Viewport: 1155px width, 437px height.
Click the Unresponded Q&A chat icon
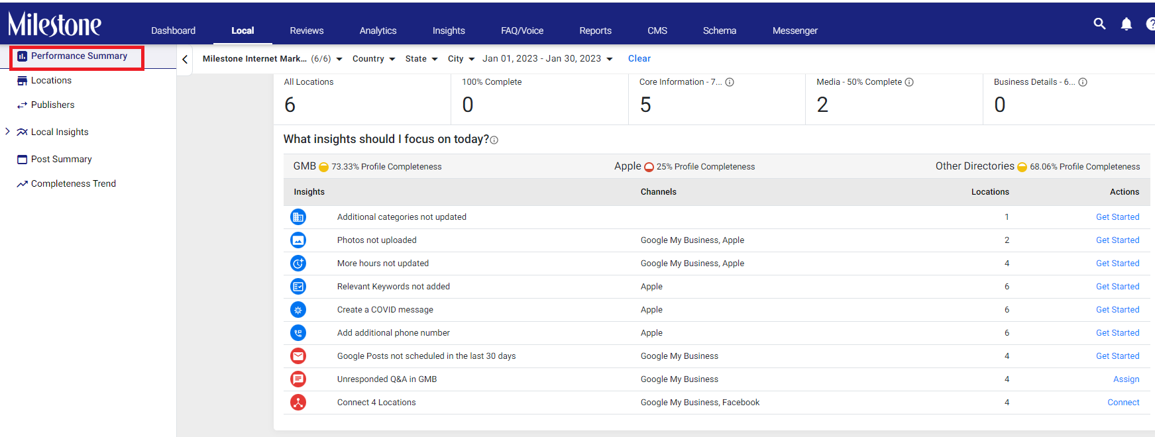point(298,379)
